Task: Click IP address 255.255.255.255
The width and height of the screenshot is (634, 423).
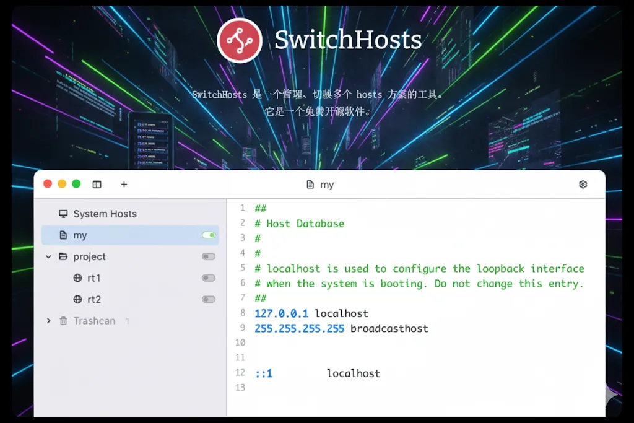Action: 300,328
